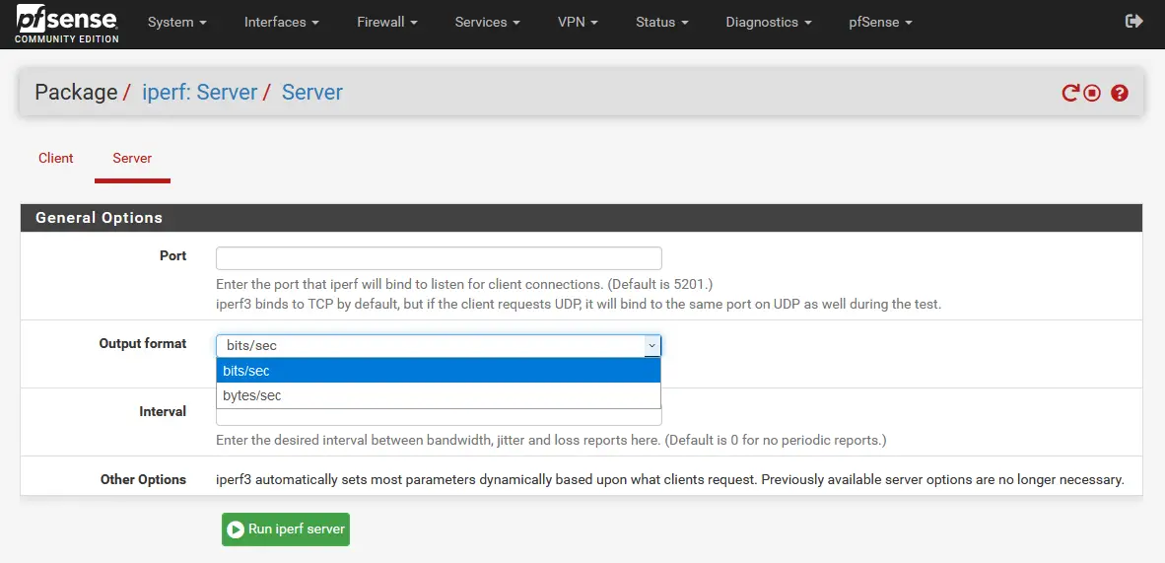Viewport: 1165px width, 563px height.
Task: Open the Services menu
Action: (488, 23)
